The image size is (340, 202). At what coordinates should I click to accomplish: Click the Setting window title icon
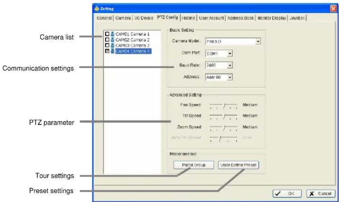pos(97,9)
